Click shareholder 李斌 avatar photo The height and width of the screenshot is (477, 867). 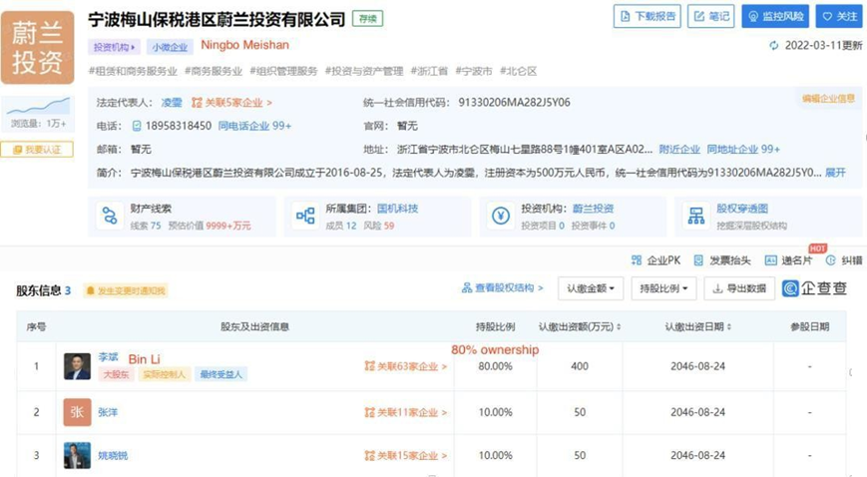click(x=77, y=366)
